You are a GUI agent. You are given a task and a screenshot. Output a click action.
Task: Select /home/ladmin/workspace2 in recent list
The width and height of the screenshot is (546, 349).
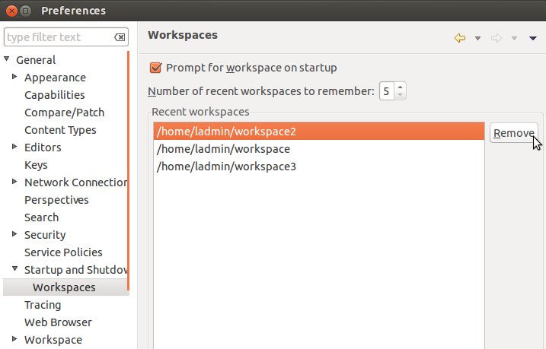[319, 132]
